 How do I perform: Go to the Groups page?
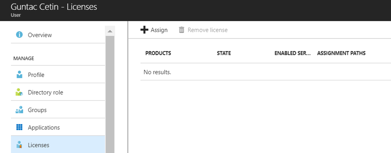click(x=58, y=110)
